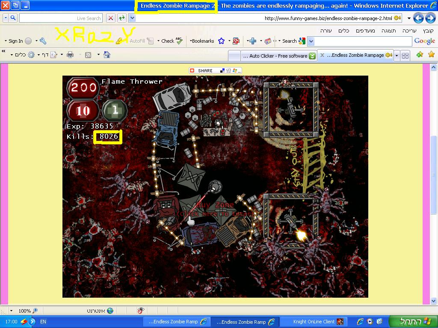This screenshot has height=328, width=438.
Task: Click the Favorites Center yellow star
Action: [x=431, y=55]
